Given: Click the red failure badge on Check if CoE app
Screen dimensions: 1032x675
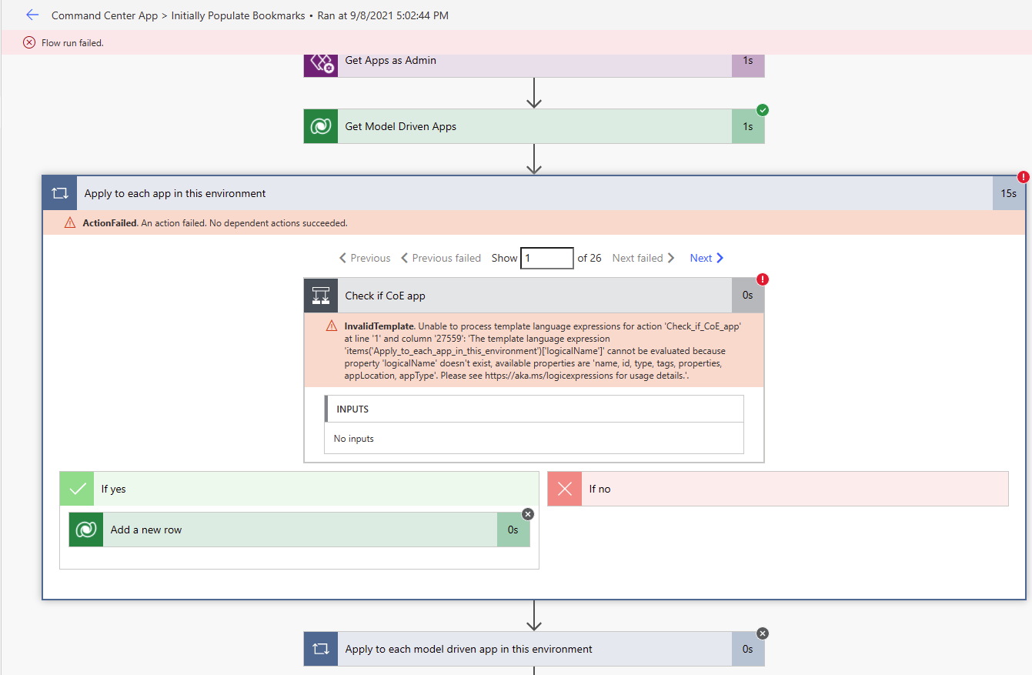Looking at the screenshot, I should pos(761,279).
